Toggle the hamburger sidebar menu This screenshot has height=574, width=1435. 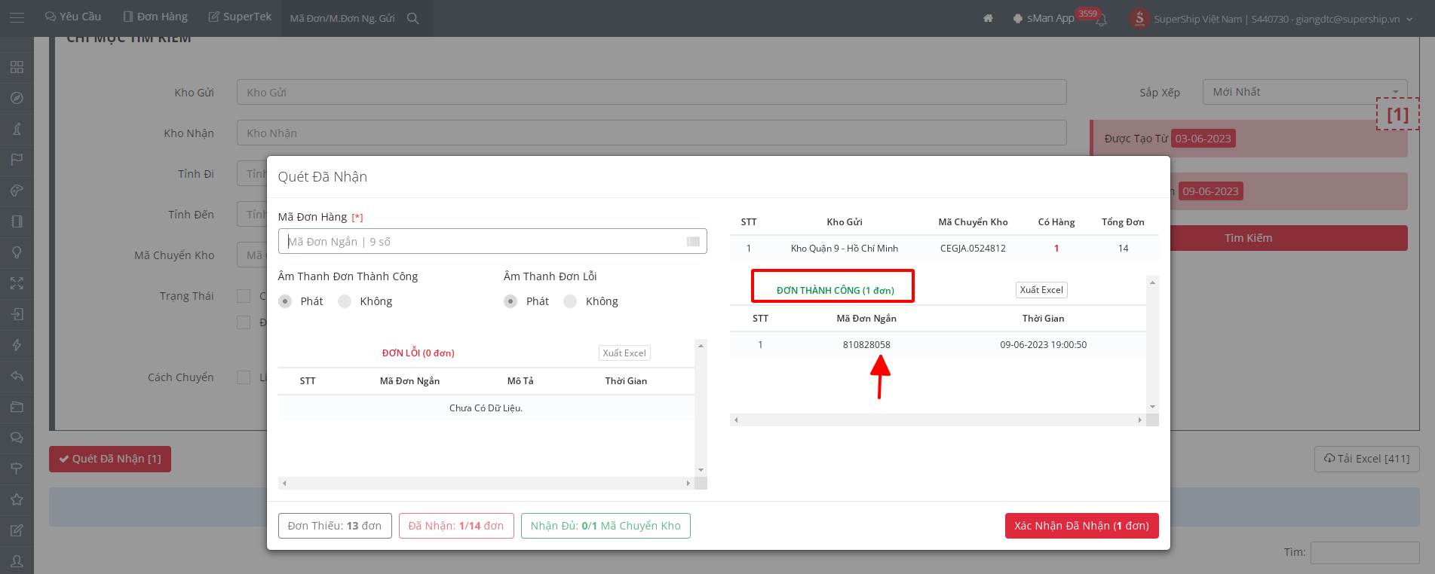click(x=17, y=17)
